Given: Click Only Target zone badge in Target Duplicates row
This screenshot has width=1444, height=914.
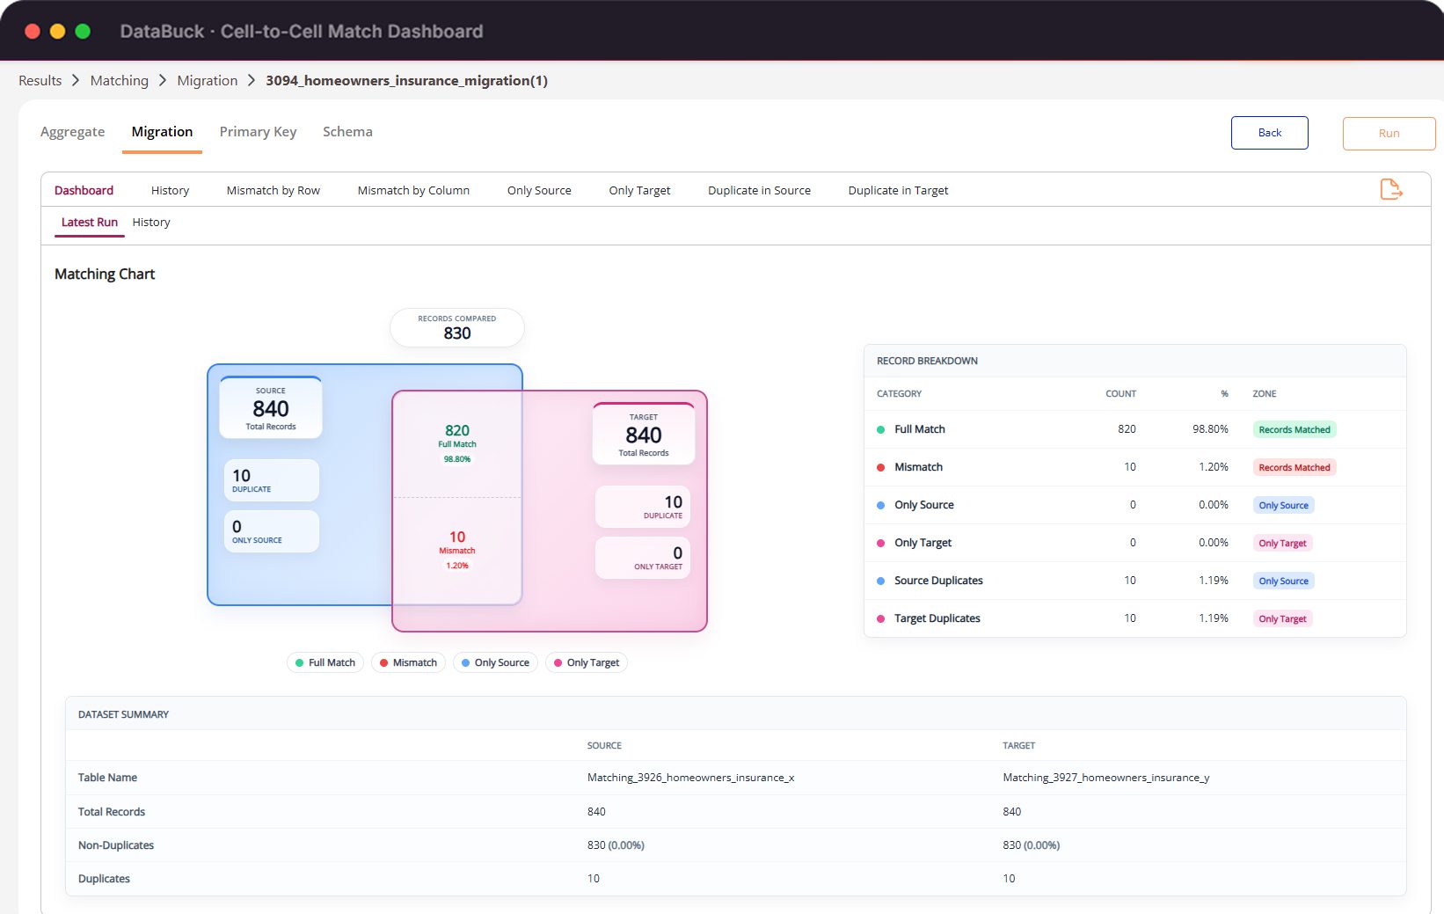Looking at the screenshot, I should [1282, 618].
